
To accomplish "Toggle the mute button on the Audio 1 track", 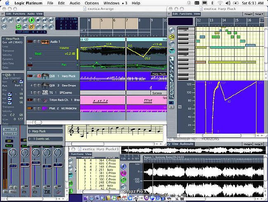I will click(35, 42).
